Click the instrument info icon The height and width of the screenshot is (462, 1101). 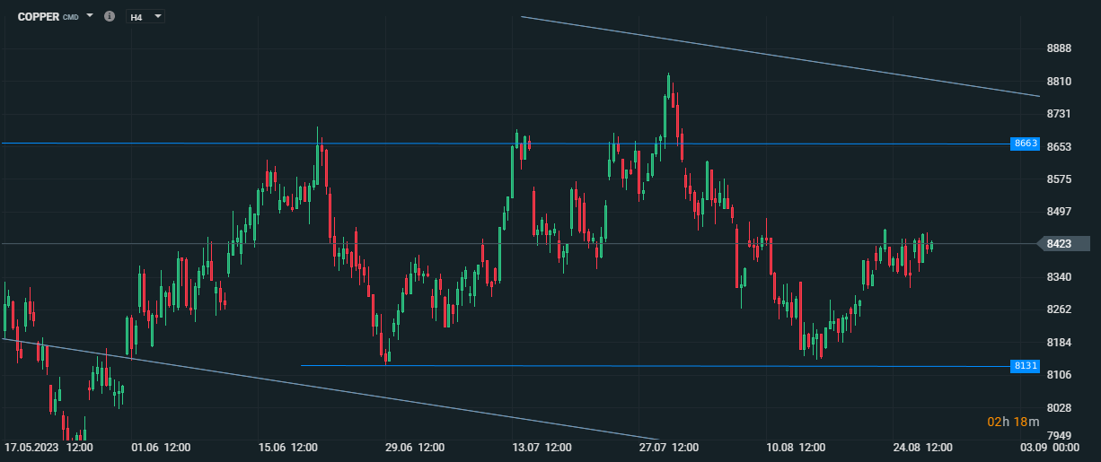click(x=110, y=16)
